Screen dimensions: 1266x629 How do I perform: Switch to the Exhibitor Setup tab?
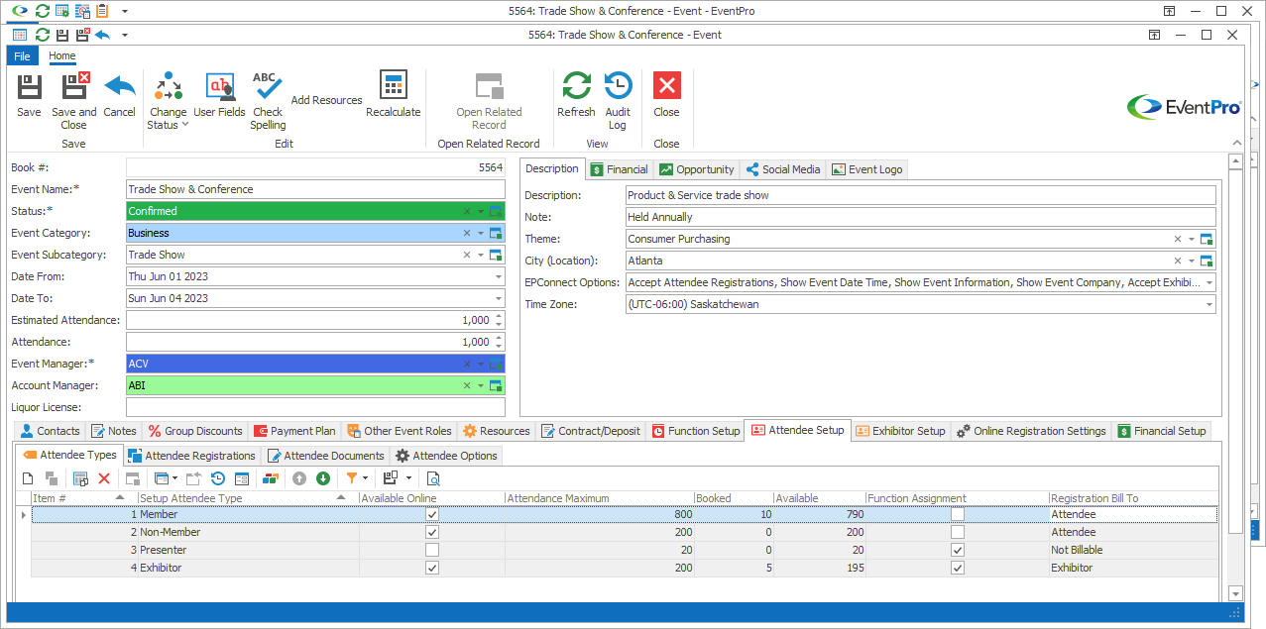pos(899,431)
